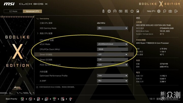Viewport: 183px width, 103px height.
Task: Open Help (F1)
Action: click(x=151, y=11)
